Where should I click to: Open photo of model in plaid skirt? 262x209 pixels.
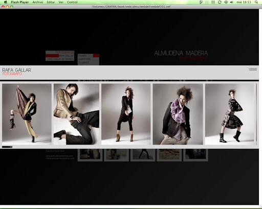pos(230,114)
